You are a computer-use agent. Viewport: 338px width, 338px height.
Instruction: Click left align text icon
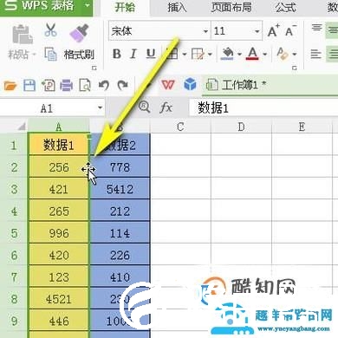pyautogui.click(x=316, y=54)
